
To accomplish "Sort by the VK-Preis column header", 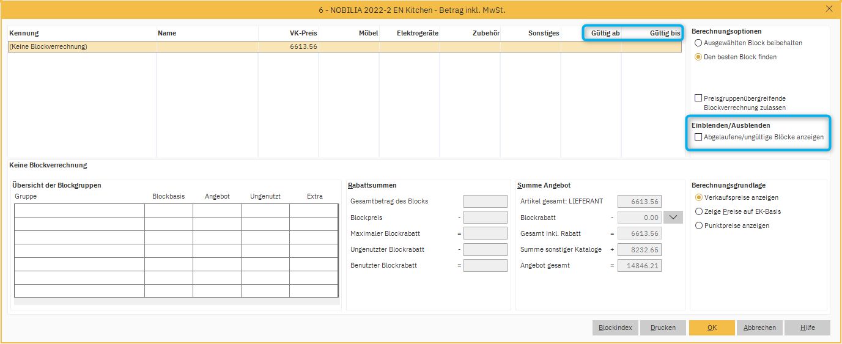I will point(303,33).
